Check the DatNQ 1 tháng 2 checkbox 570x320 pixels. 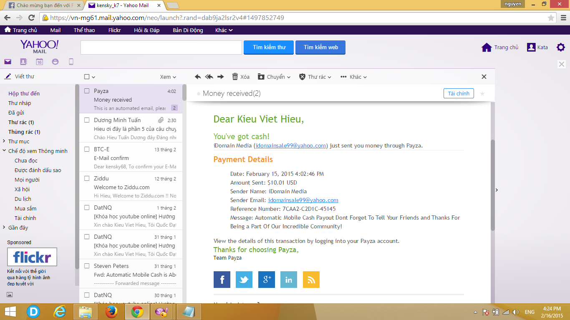(x=87, y=207)
